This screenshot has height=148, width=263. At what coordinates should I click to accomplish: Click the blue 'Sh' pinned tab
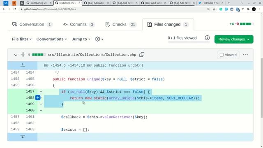6,3
